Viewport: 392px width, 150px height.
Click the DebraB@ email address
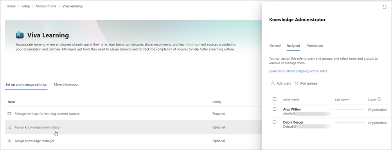pyautogui.click(x=307, y=127)
